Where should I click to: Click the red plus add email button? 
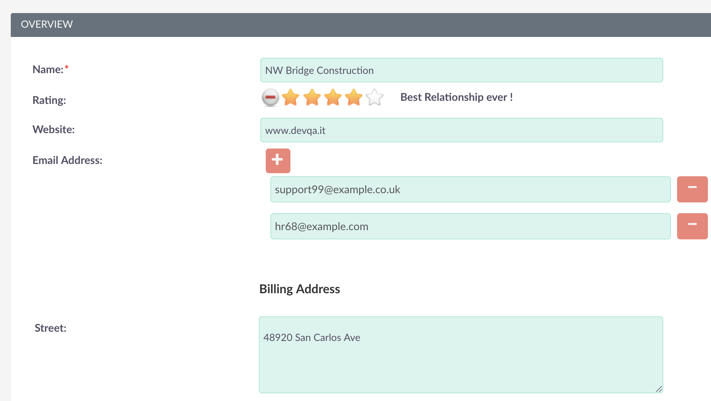(x=278, y=160)
